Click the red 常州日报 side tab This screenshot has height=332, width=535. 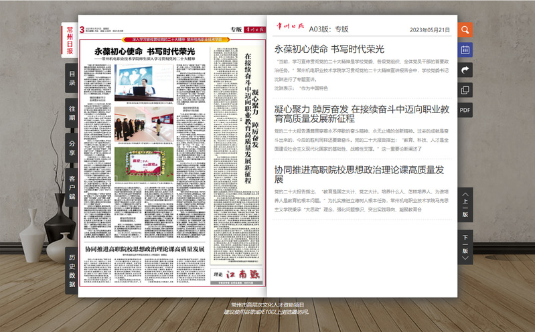pos(70,40)
